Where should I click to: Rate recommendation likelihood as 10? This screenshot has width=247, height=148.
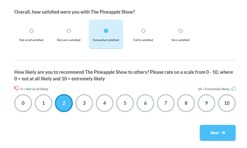point(227,103)
